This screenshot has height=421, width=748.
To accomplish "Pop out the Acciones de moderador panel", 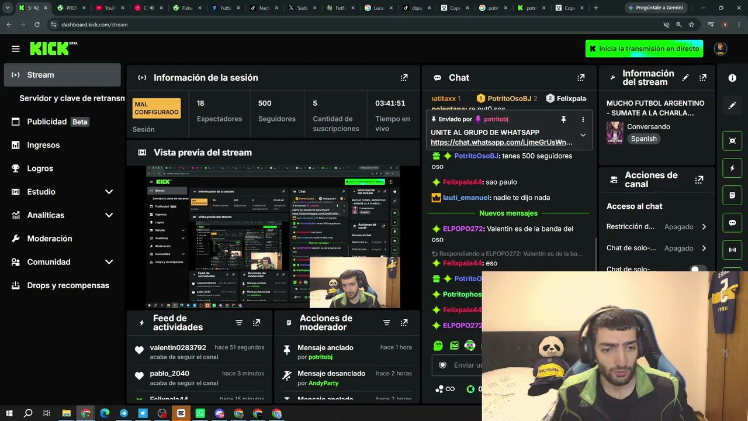I will [404, 323].
